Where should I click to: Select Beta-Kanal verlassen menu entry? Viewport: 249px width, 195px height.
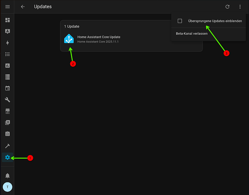192,34
